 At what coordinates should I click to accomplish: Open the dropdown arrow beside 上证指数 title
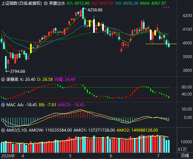46,3
